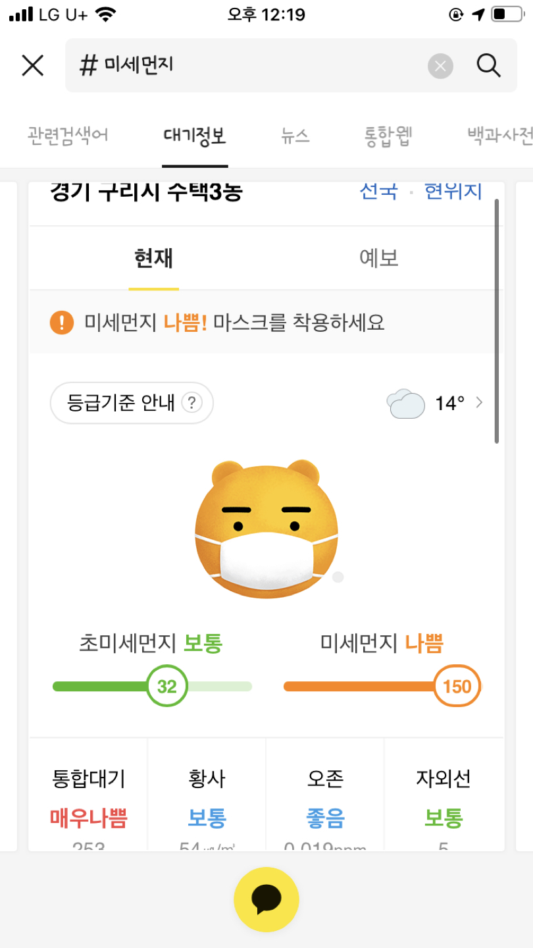Click the 초미세먼지 32 slider knob
This screenshot has width=533, height=948.
coord(167,686)
